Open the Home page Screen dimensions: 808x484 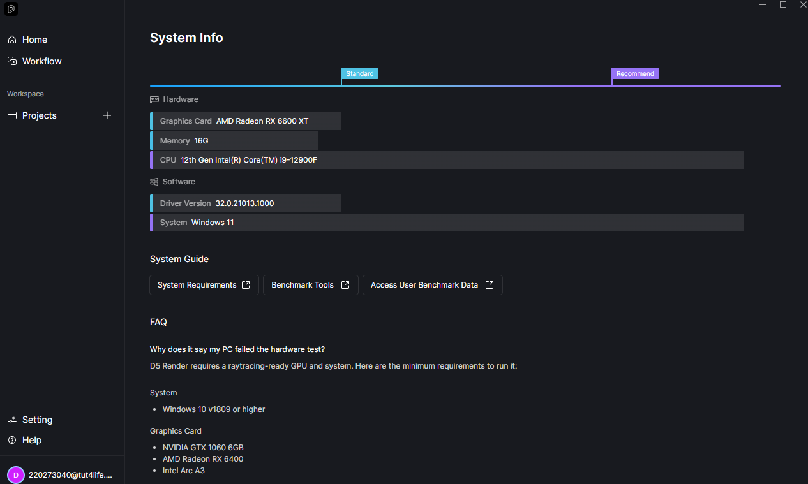pos(34,40)
